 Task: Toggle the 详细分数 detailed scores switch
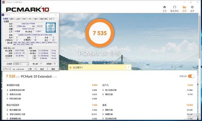pos(191,76)
